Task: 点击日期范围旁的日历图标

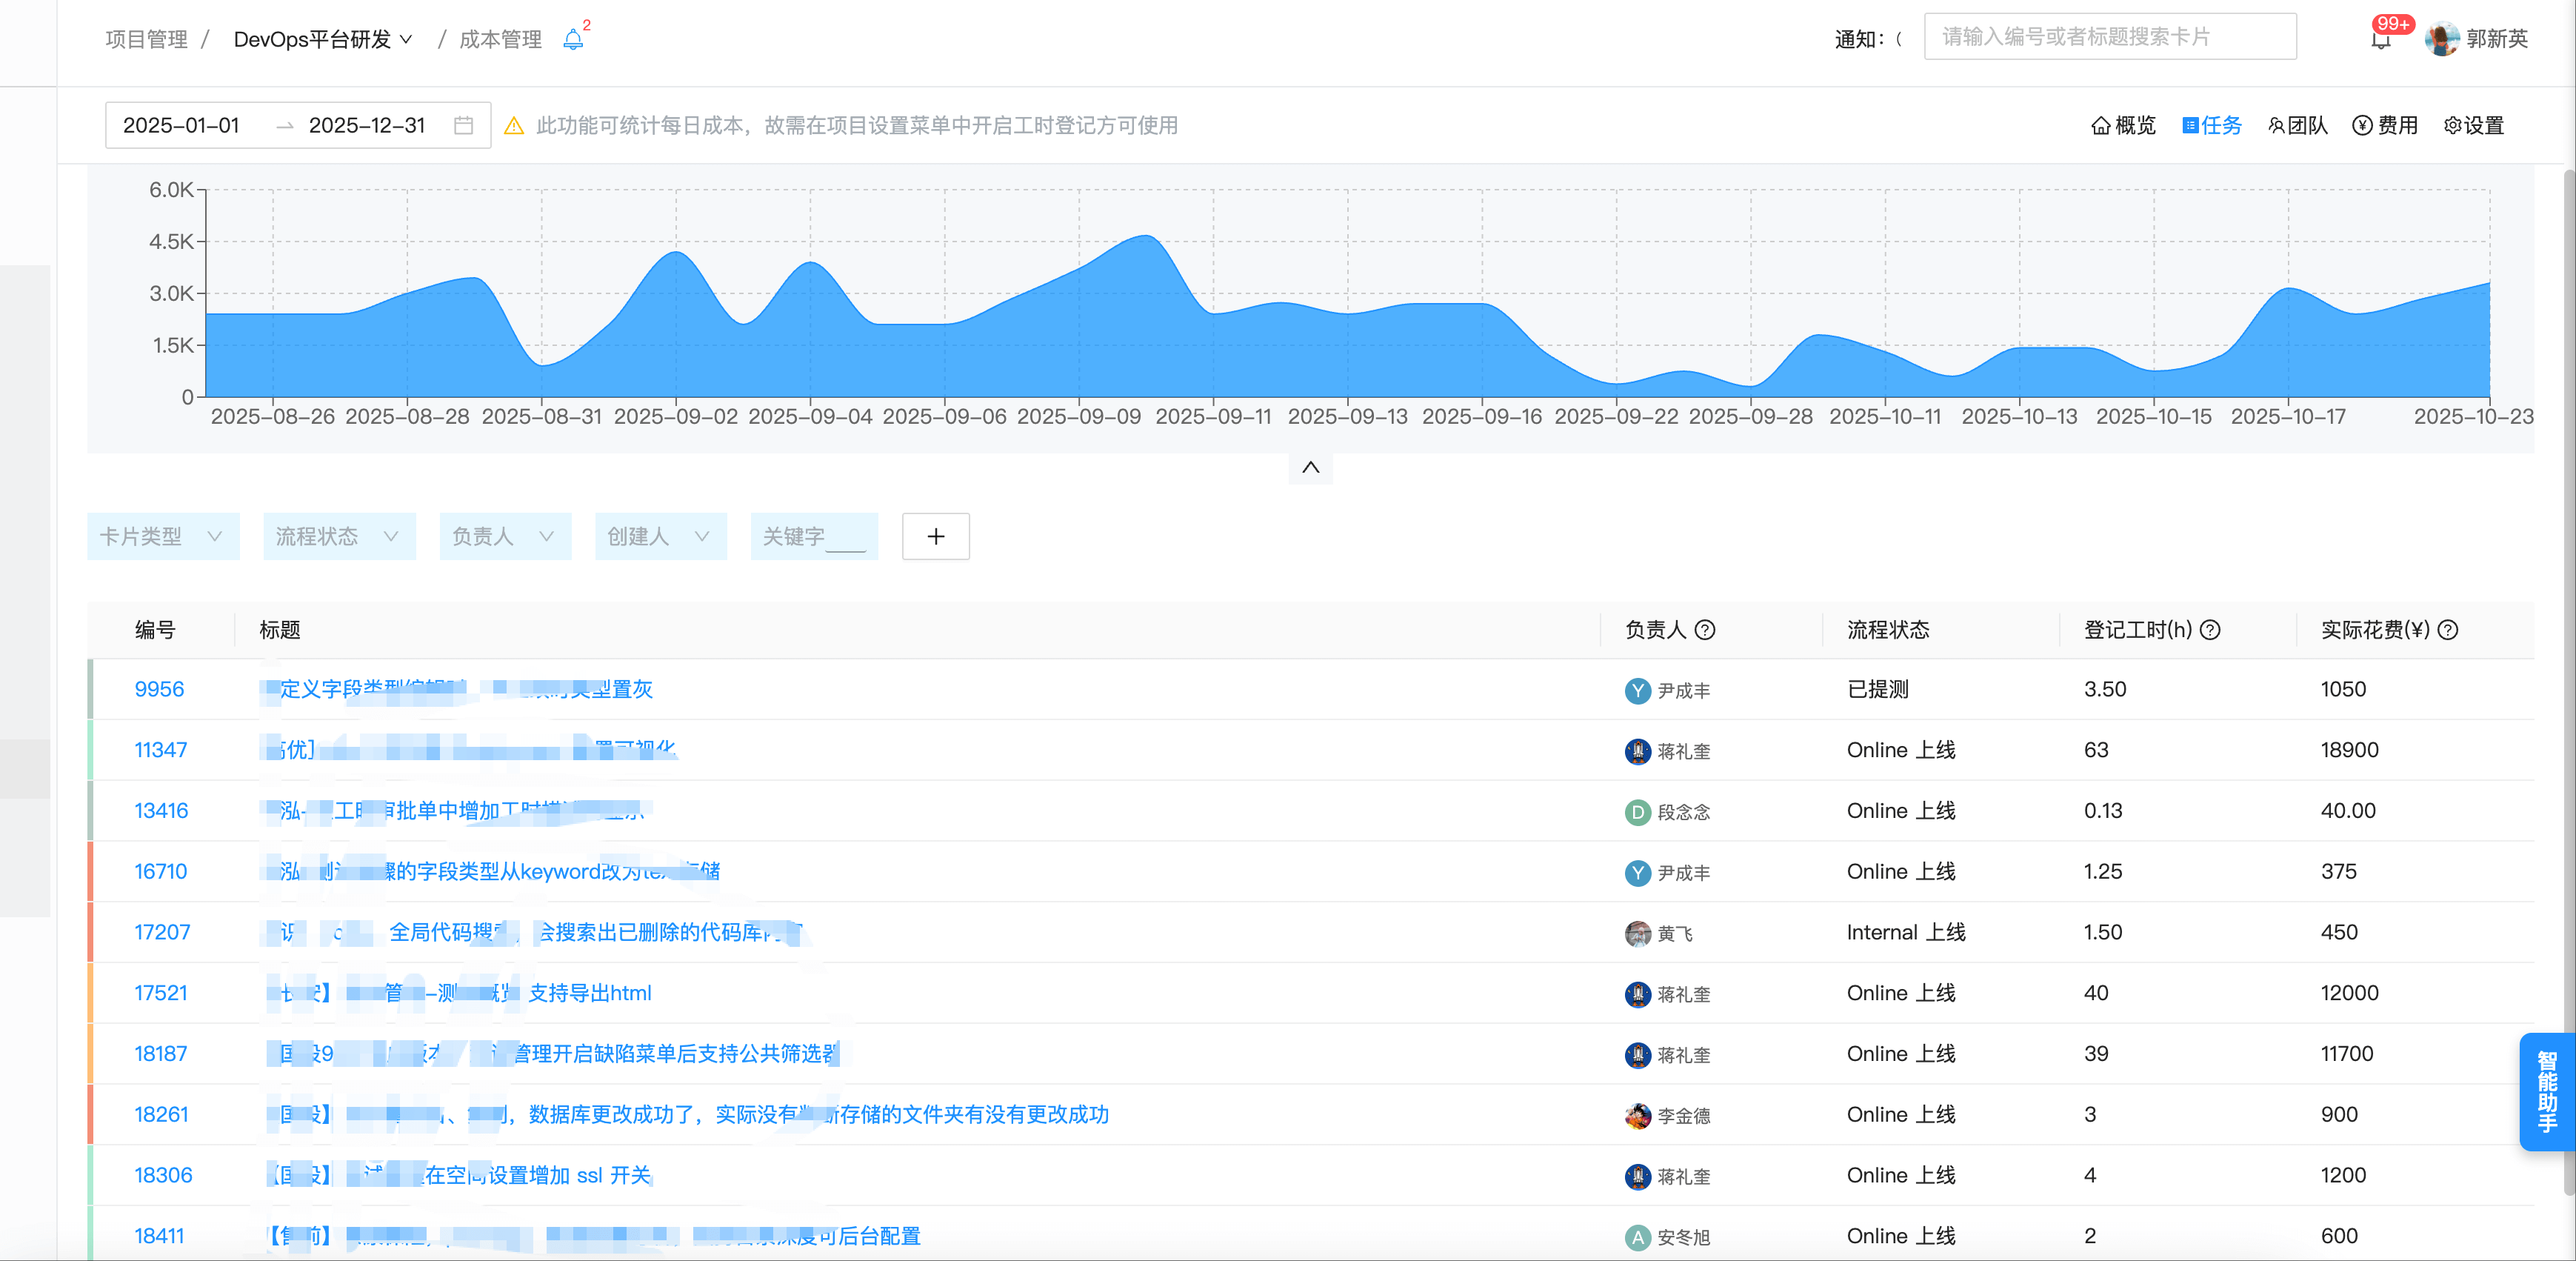Action: pyautogui.click(x=463, y=125)
